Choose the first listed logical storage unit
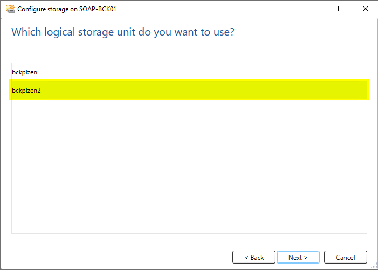 pos(189,72)
